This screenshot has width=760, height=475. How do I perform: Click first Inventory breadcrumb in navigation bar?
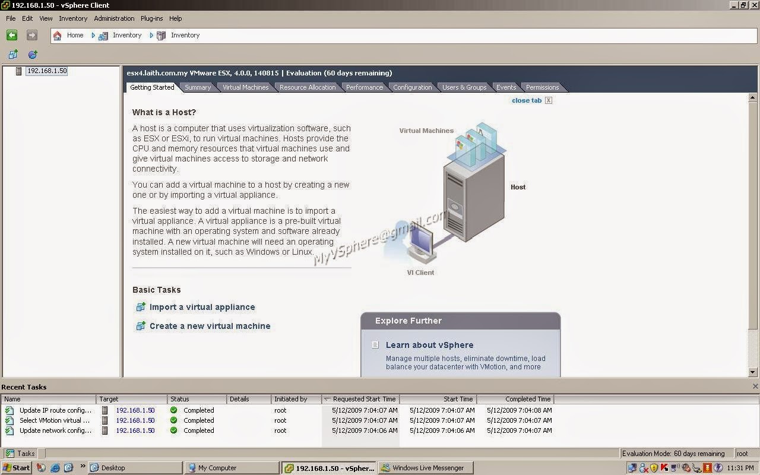point(127,35)
